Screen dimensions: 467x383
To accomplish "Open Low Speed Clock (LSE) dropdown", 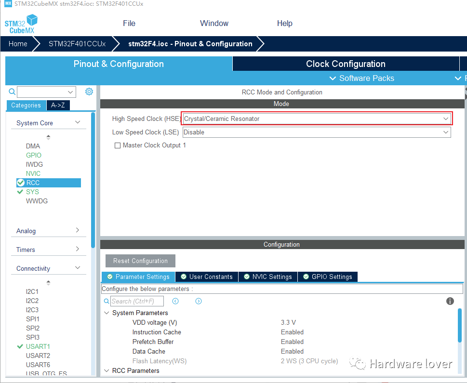I will pos(317,132).
